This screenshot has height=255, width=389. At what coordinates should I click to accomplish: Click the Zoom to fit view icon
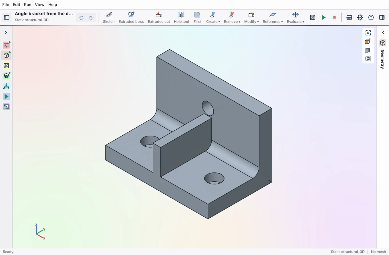[368, 33]
